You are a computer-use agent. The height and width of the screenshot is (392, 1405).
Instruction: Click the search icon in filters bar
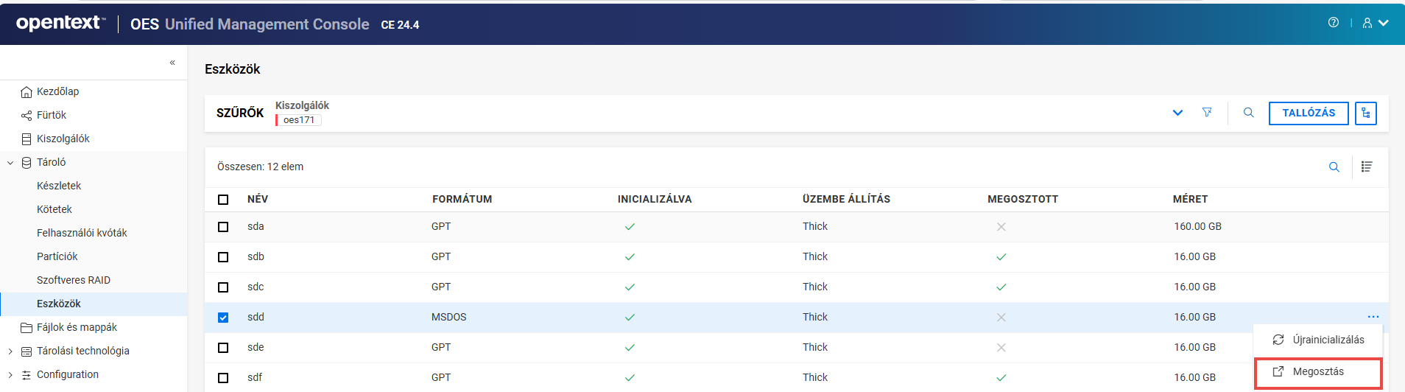[x=1248, y=113]
